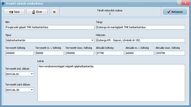Open the Típus dropdown arrow
The height and width of the screenshot is (107, 191).
tap(92, 40)
